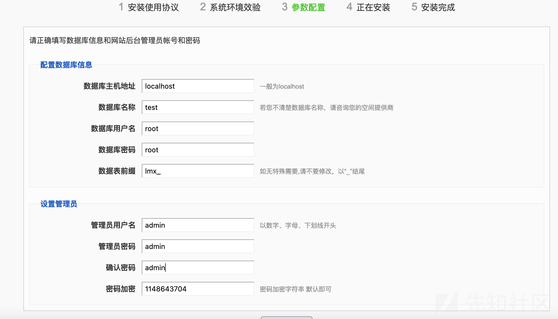Click the 数据库主机地址 label
Image resolution: width=558 pixels, height=319 pixels.
click(x=109, y=86)
